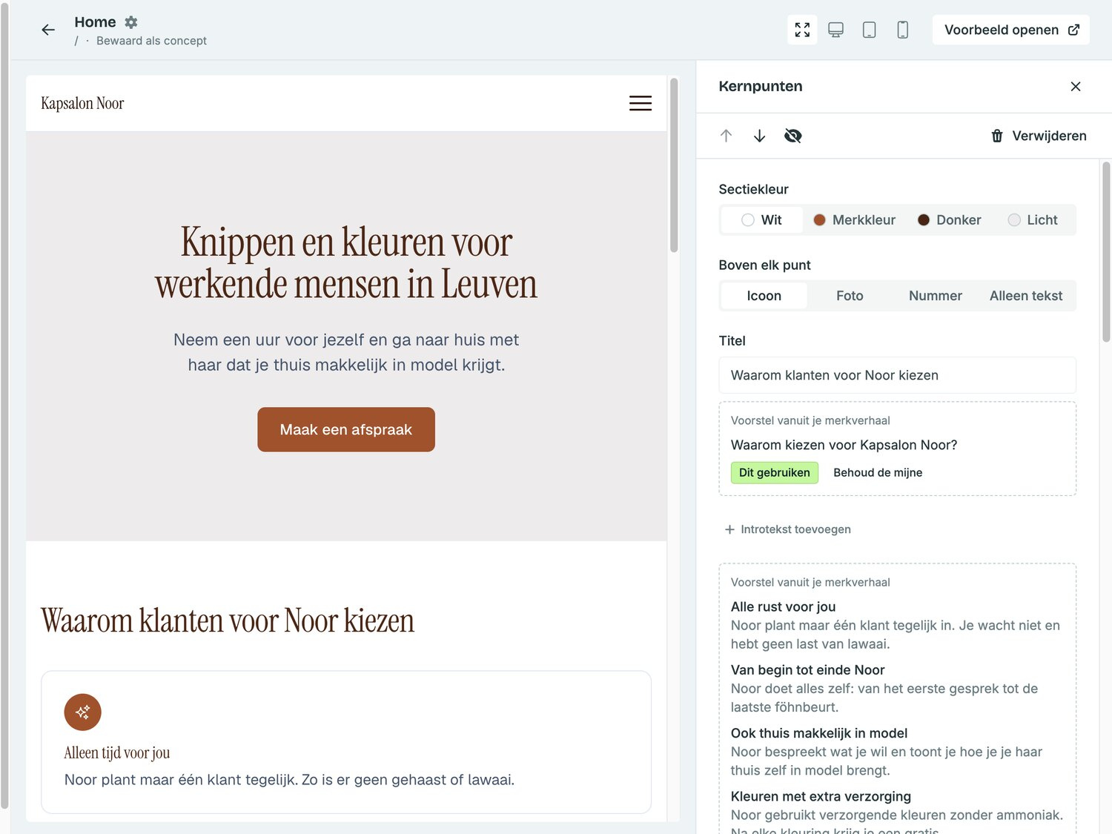Click the preview pane scrollbar
The height and width of the screenshot is (834, 1112).
[674, 165]
